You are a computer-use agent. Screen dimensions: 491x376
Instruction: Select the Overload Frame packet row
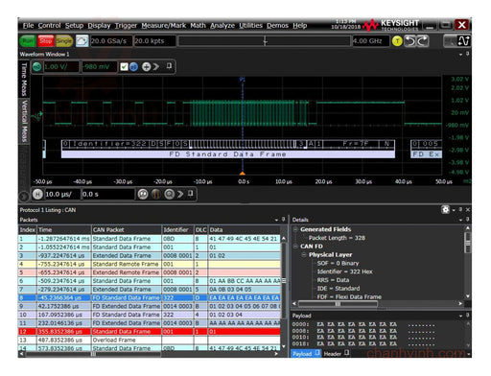click(150, 340)
